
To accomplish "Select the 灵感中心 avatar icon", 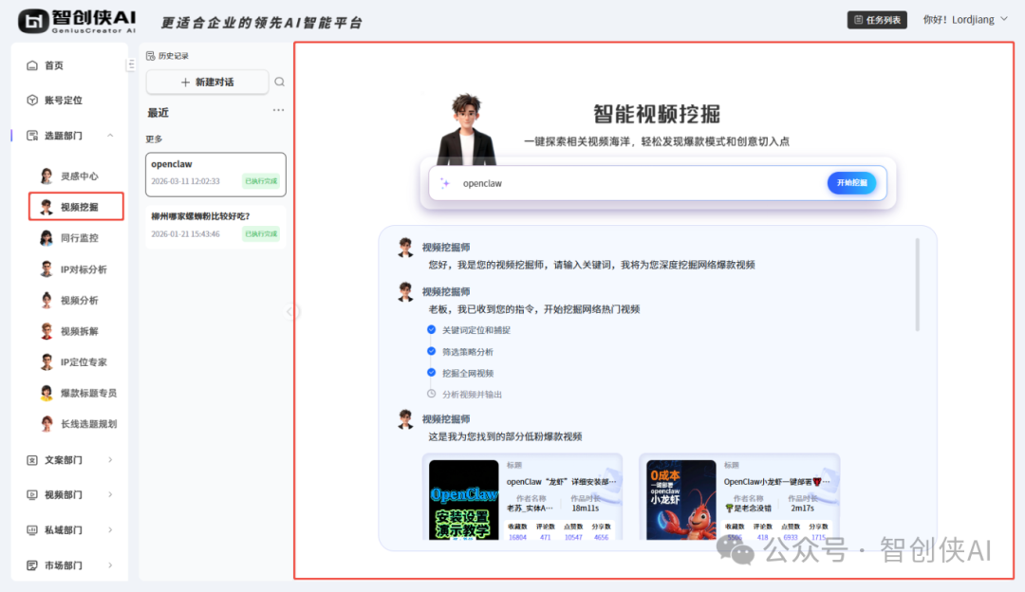I will click(x=47, y=176).
